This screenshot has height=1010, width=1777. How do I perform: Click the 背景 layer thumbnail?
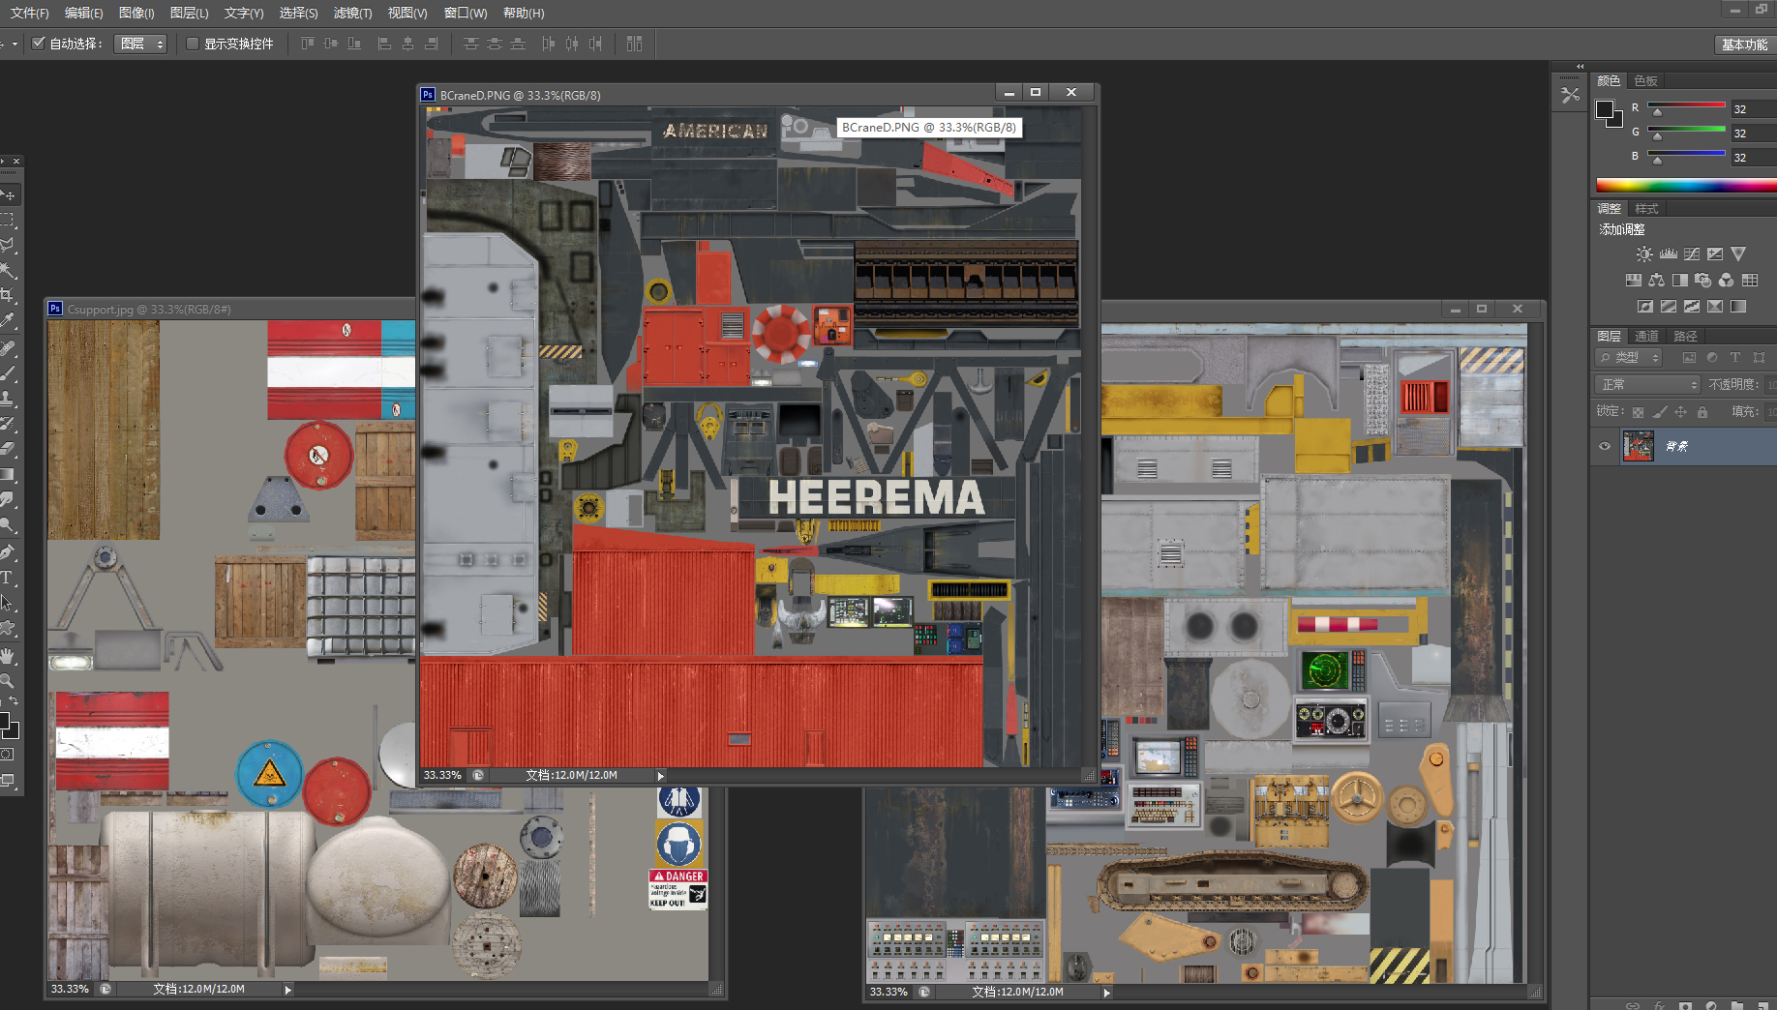coord(1638,446)
